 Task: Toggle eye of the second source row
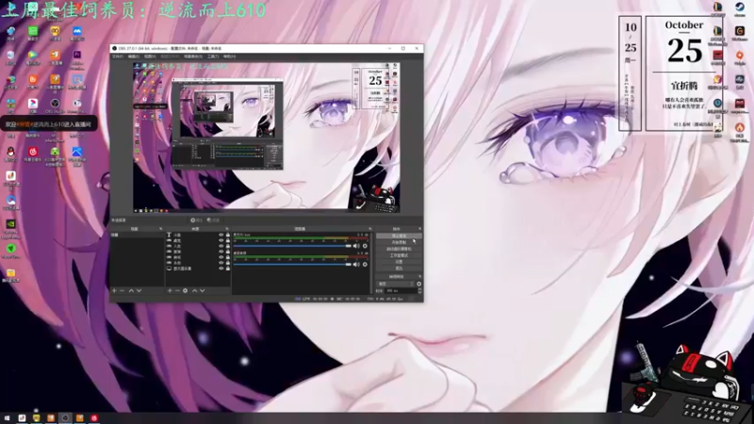click(x=221, y=240)
